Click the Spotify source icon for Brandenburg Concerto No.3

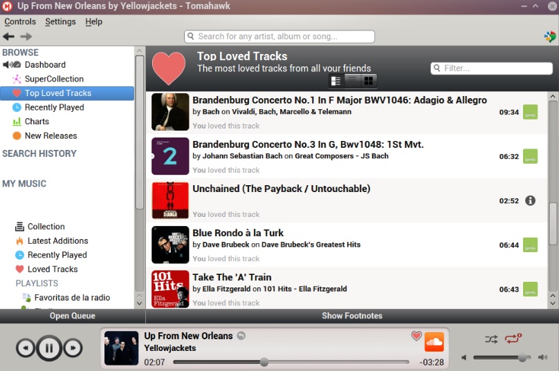click(x=530, y=156)
